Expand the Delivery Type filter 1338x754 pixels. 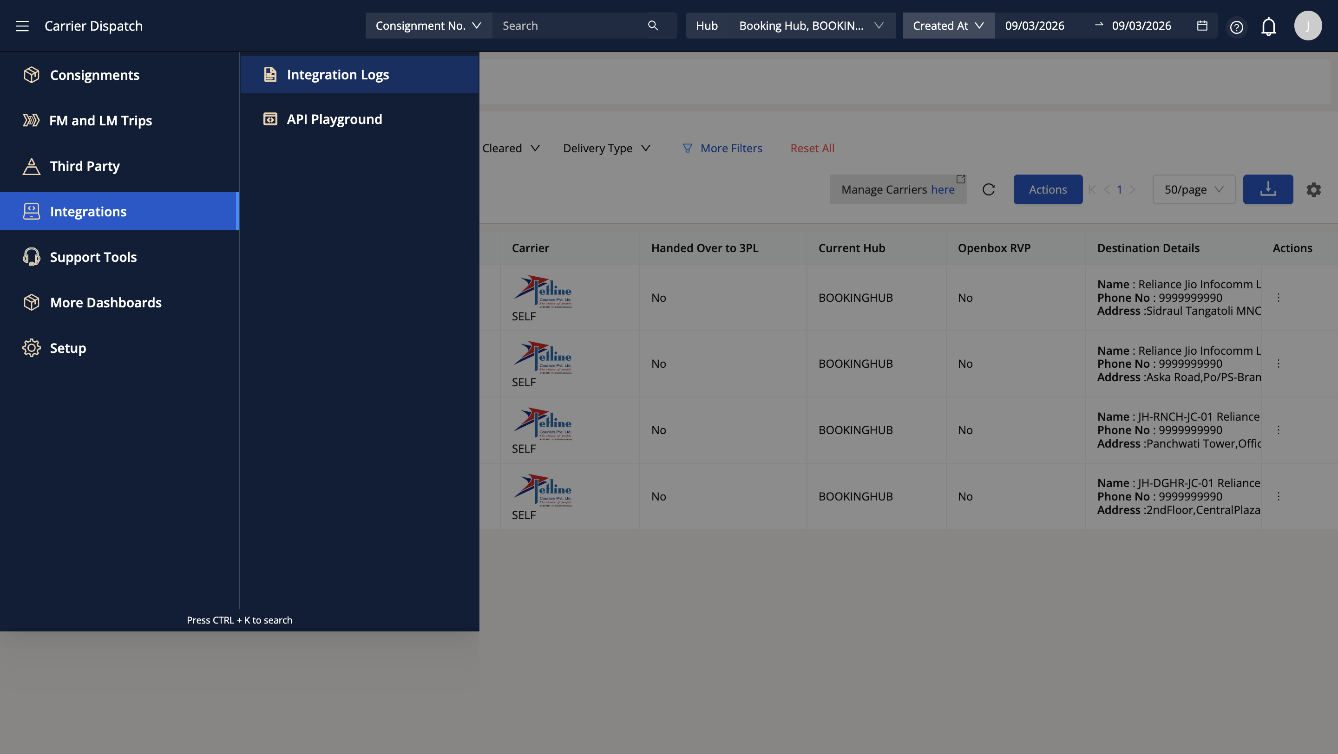606,149
